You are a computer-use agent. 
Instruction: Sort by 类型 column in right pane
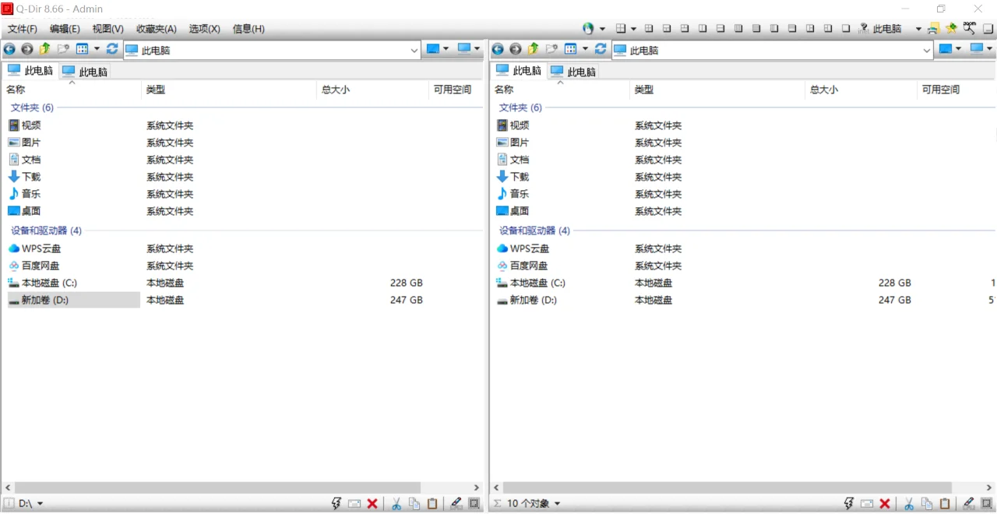point(717,90)
